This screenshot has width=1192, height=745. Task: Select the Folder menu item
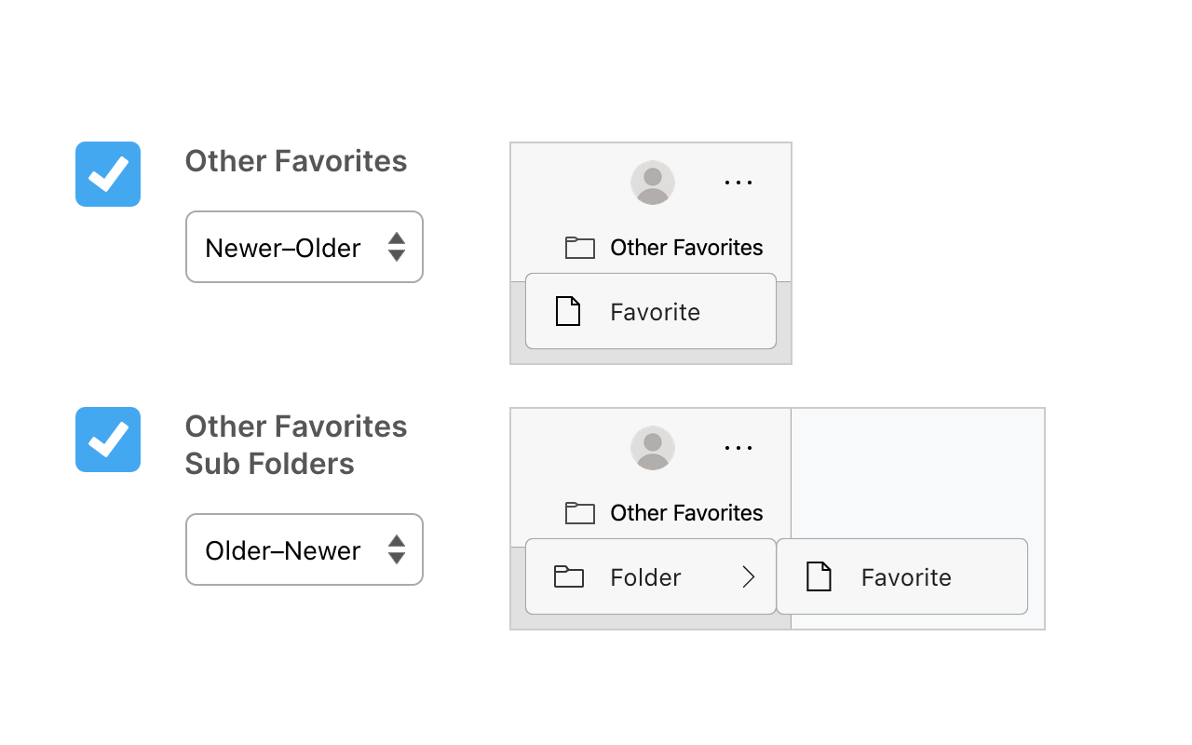(646, 577)
